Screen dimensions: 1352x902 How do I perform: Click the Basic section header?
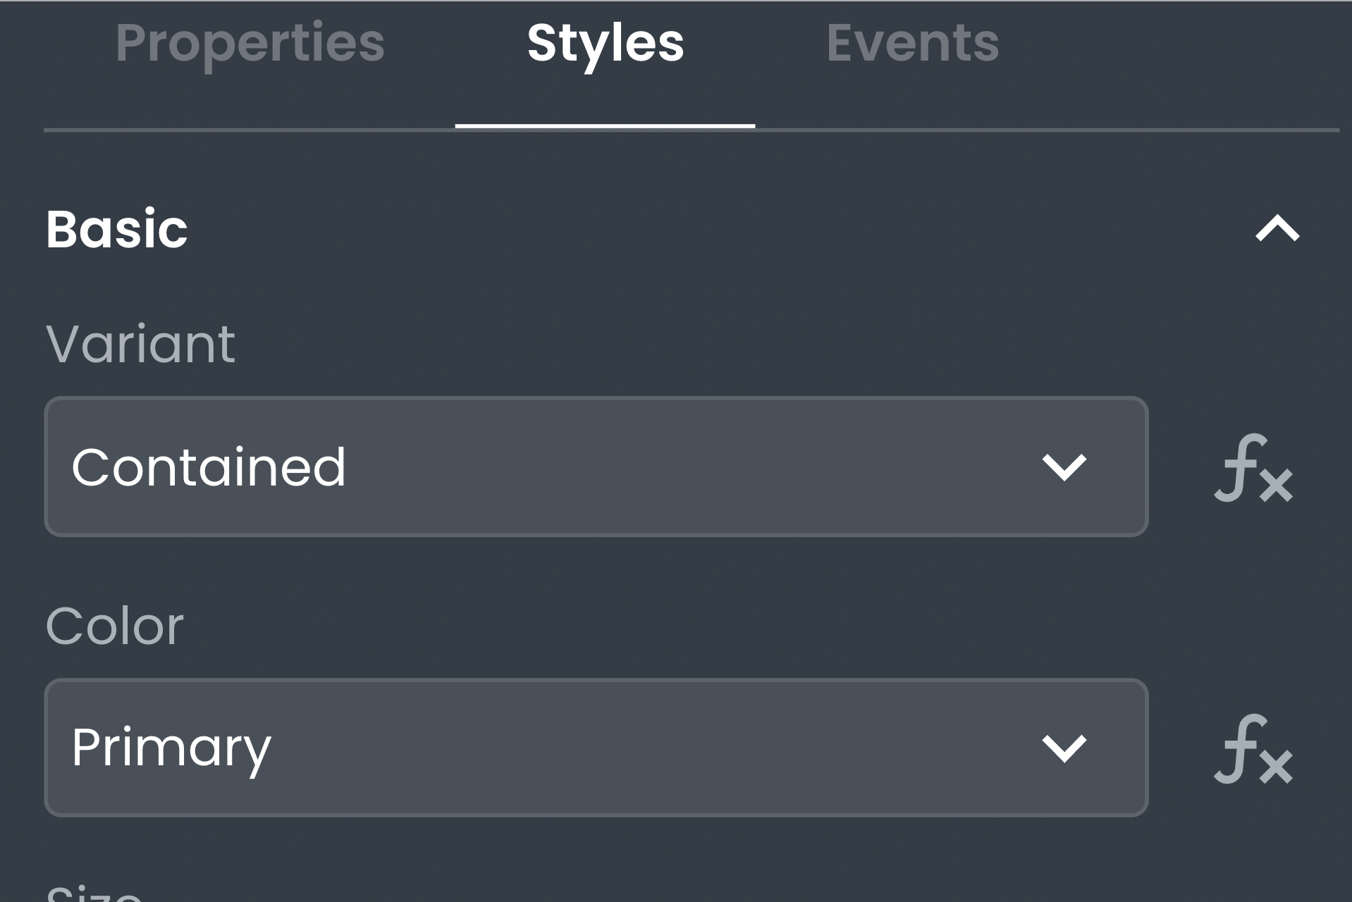tap(117, 230)
